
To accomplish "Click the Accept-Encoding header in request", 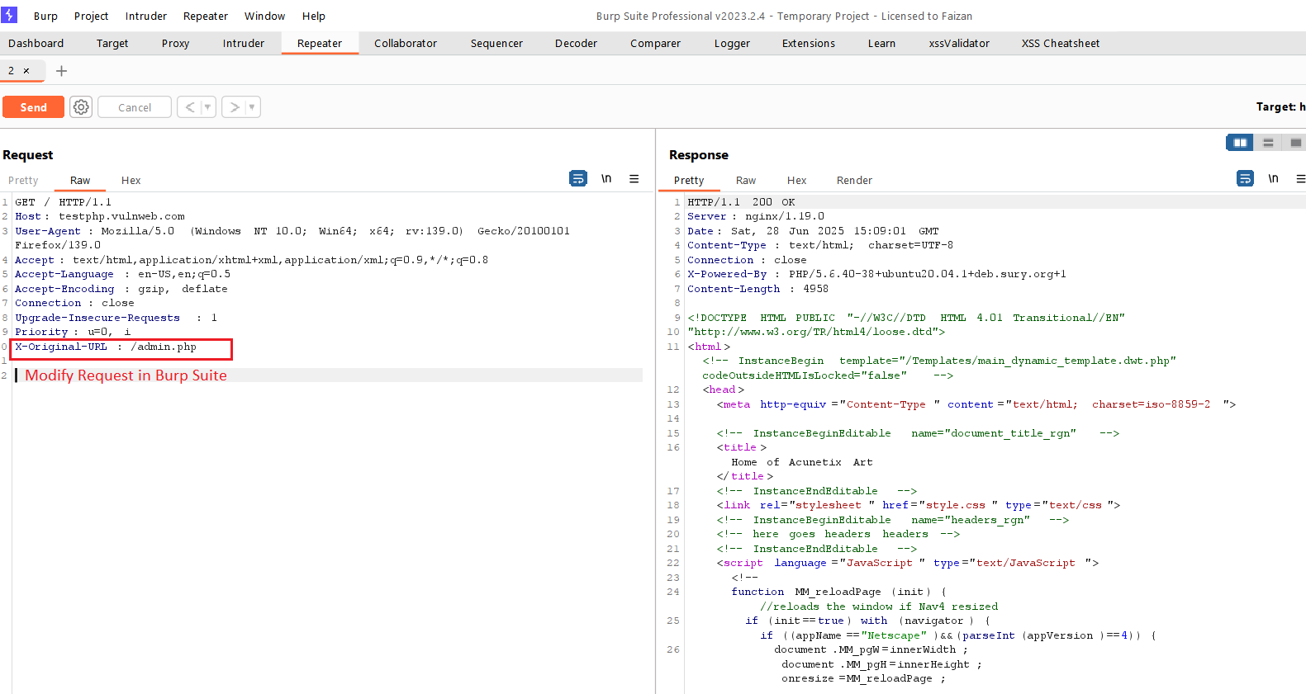I will pyautogui.click(x=121, y=289).
